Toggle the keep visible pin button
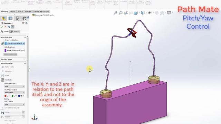The height and width of the screenshot is (124, 221). pyautogui.click(x=12, y=27)
